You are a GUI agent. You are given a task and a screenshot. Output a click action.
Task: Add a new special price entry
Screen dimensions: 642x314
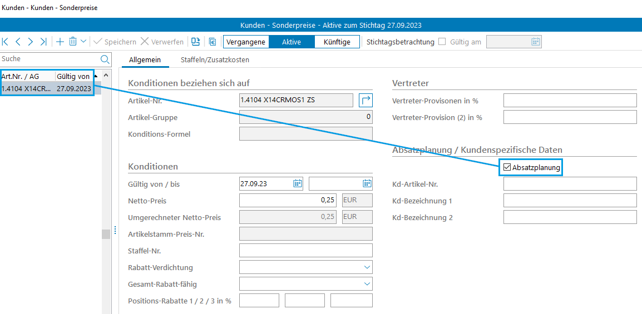[x=60, y=42]
